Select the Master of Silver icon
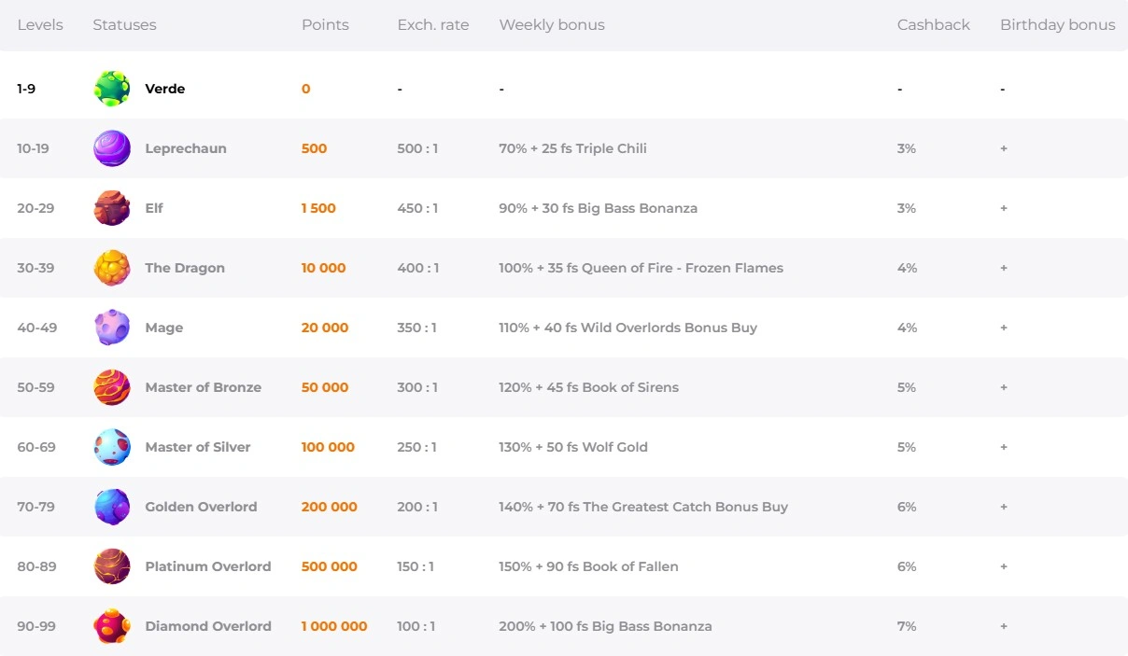 click(x=112, y=447)
